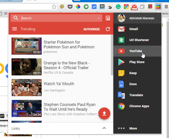The width and height of the screenshot is (169, 138).
Task: Click Abhishek Macwan's profile avatar
Action: (121, 18)
